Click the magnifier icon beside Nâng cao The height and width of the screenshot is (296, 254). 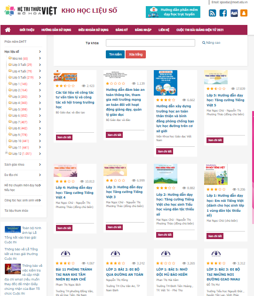click(204, 43)
